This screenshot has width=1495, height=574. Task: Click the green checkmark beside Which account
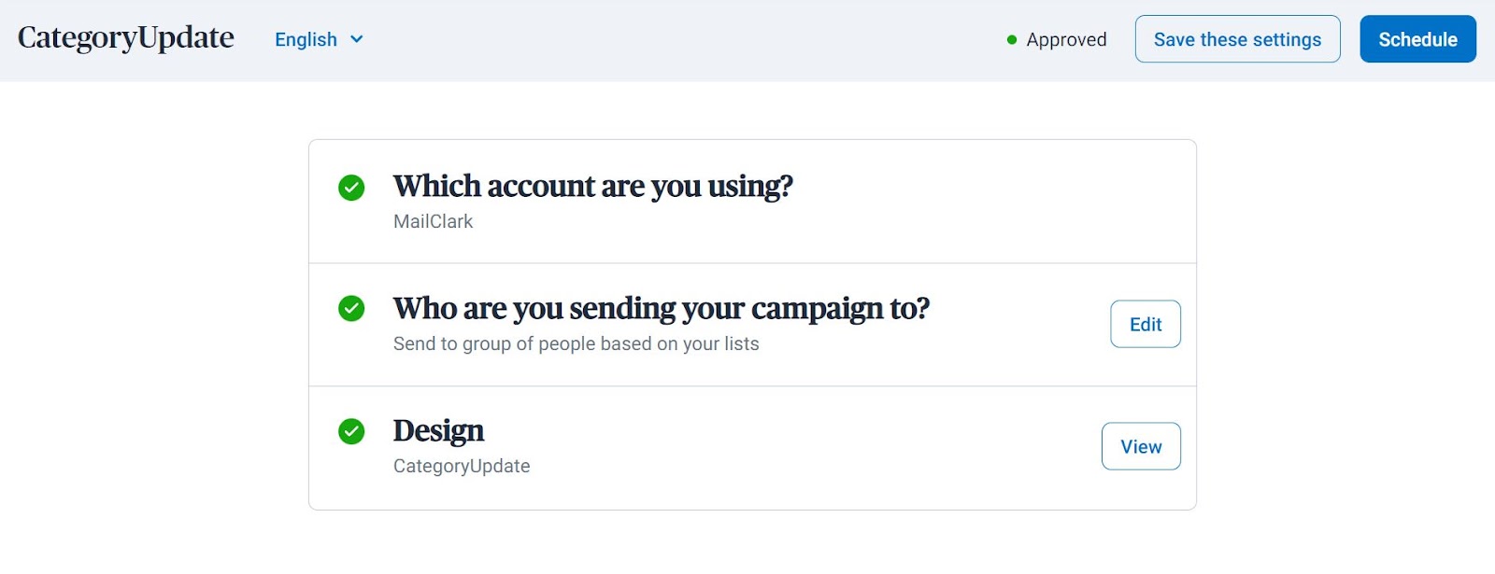[x=351, y=188]
